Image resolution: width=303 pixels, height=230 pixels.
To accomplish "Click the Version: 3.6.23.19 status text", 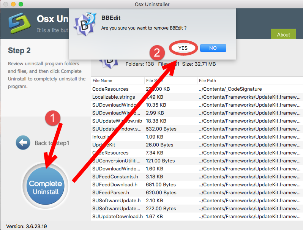I will click(27, 226).
